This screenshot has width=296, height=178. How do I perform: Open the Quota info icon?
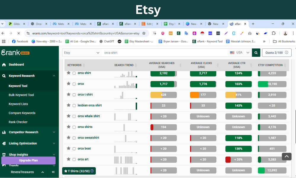click(x=287, y=53)
